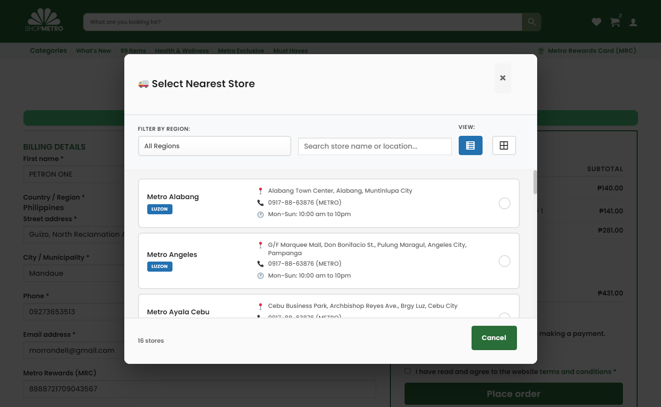Click the LUZON tag on Metro Alabang
The image size is (661, 407).
pyautogui.click(x=160, y=209)
